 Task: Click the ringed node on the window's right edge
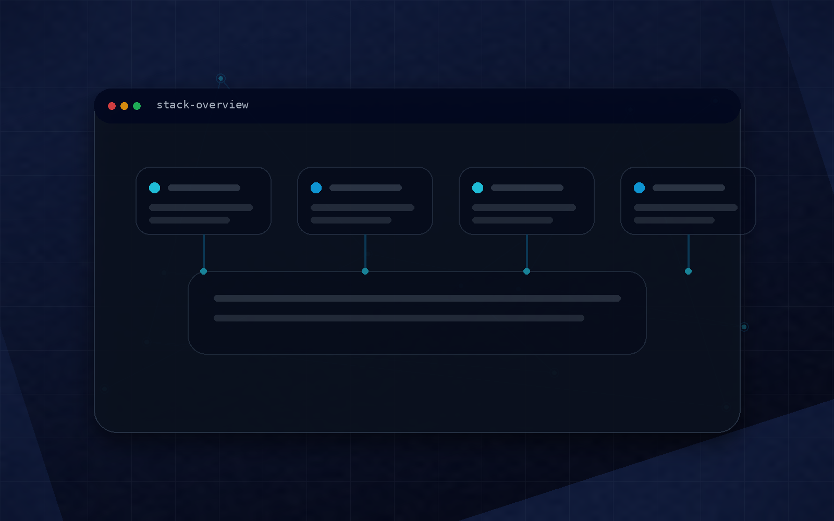(x=744, y=327)
